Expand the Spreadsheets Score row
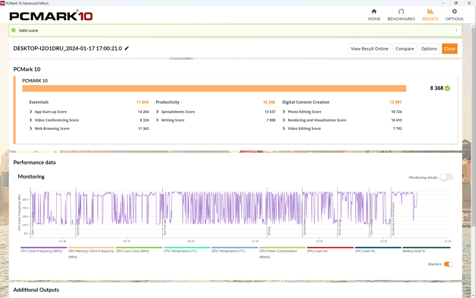Screen dimensions: 476x298 click(157, 112)
